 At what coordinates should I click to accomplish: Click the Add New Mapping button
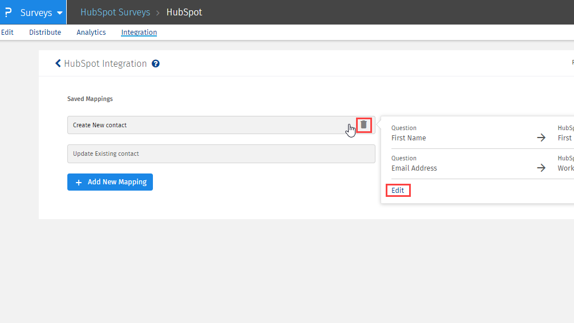point(110,182)
